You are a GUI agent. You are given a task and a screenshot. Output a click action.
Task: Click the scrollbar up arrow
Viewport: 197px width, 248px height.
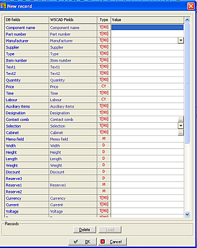tap(187, 20)
